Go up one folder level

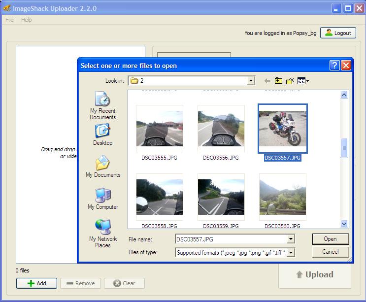[x=278, y=81]
